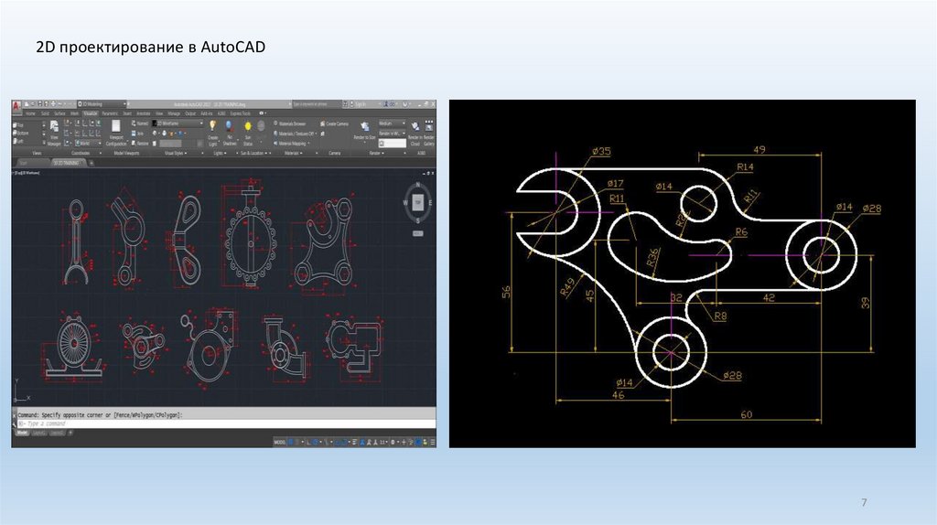Click the ViewCube TOP face
Image resolution: width=937 pixels, height=525 pixels.
(x=417, y=202)
